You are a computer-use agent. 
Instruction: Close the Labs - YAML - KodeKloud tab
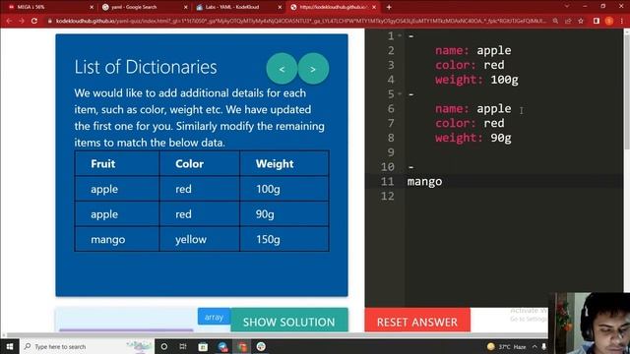click(280, 7)
